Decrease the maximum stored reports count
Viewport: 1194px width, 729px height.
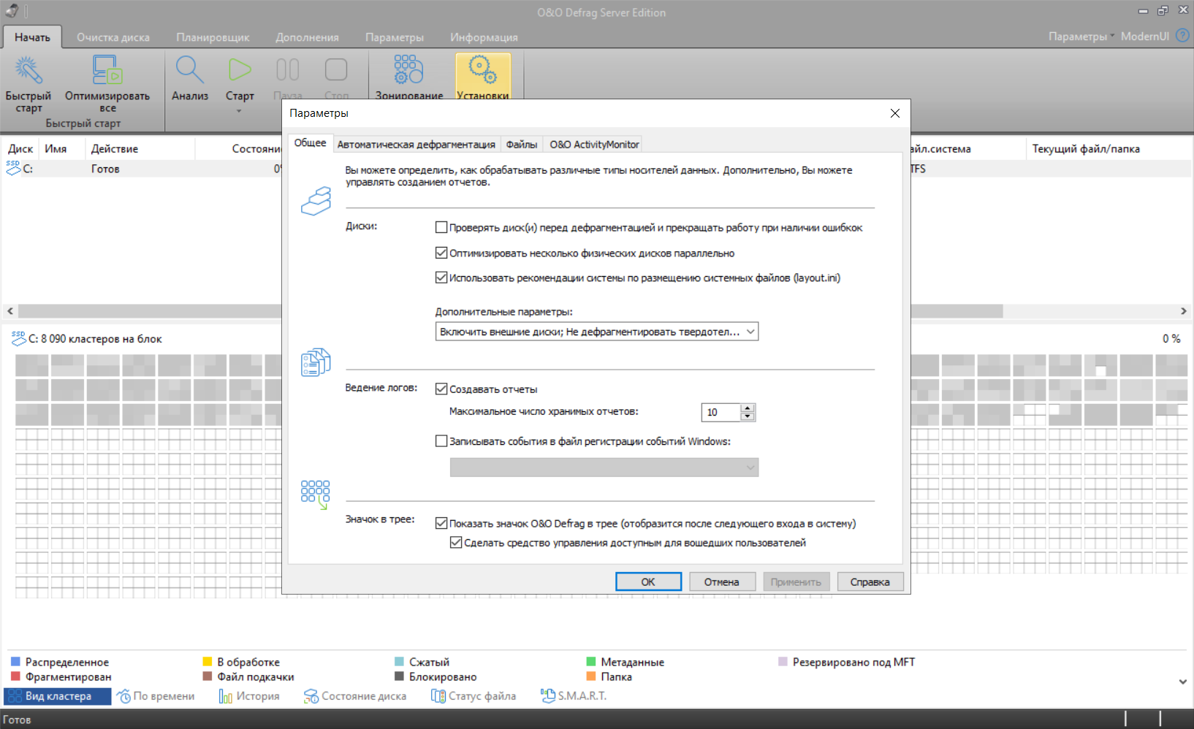pos(747,416)
